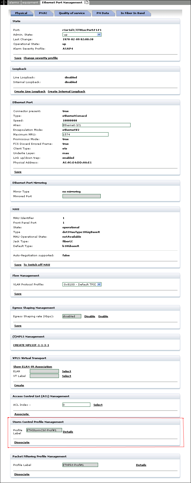This screenshot has width=191, height=483.
Task: Click the ASAP4 alarm severity profile value
Action: (x=68, y=49)
